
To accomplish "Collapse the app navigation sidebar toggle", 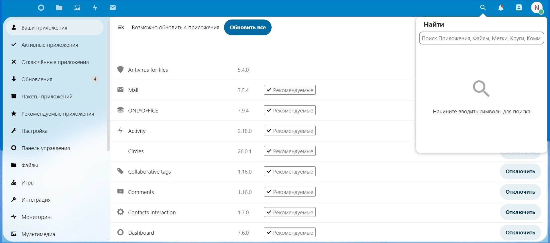I will 121,28.
